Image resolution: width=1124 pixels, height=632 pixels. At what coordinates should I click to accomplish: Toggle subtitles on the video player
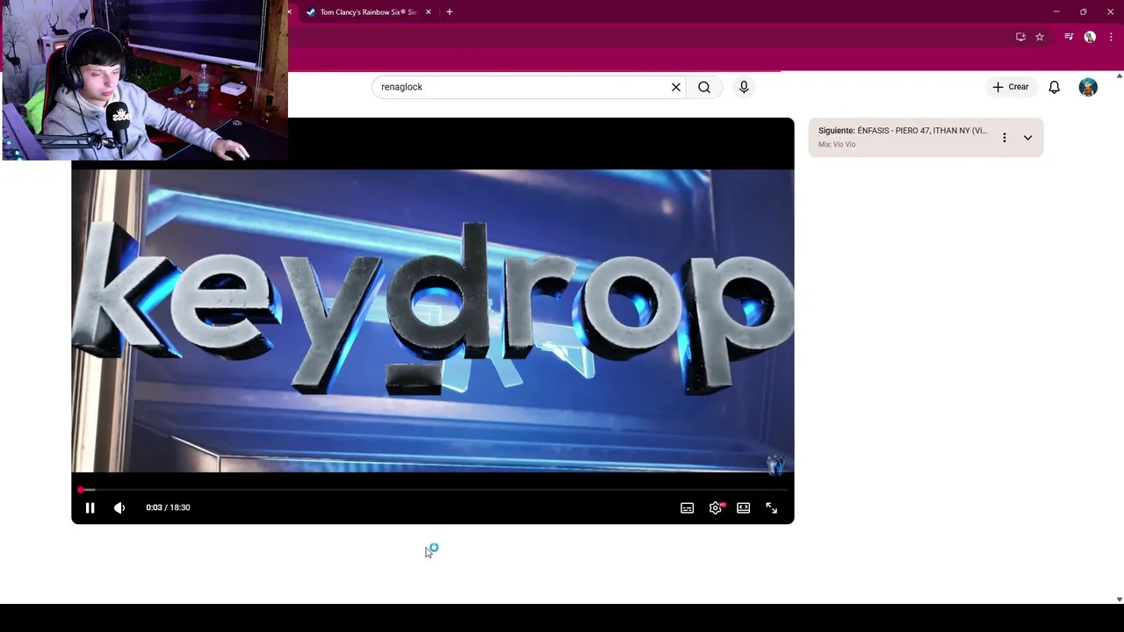click(688, 507)
